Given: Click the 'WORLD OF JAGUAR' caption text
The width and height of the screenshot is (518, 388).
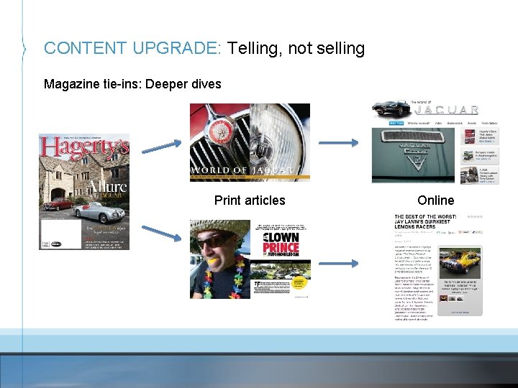Looking at the screenshot, I should point(242,170).
